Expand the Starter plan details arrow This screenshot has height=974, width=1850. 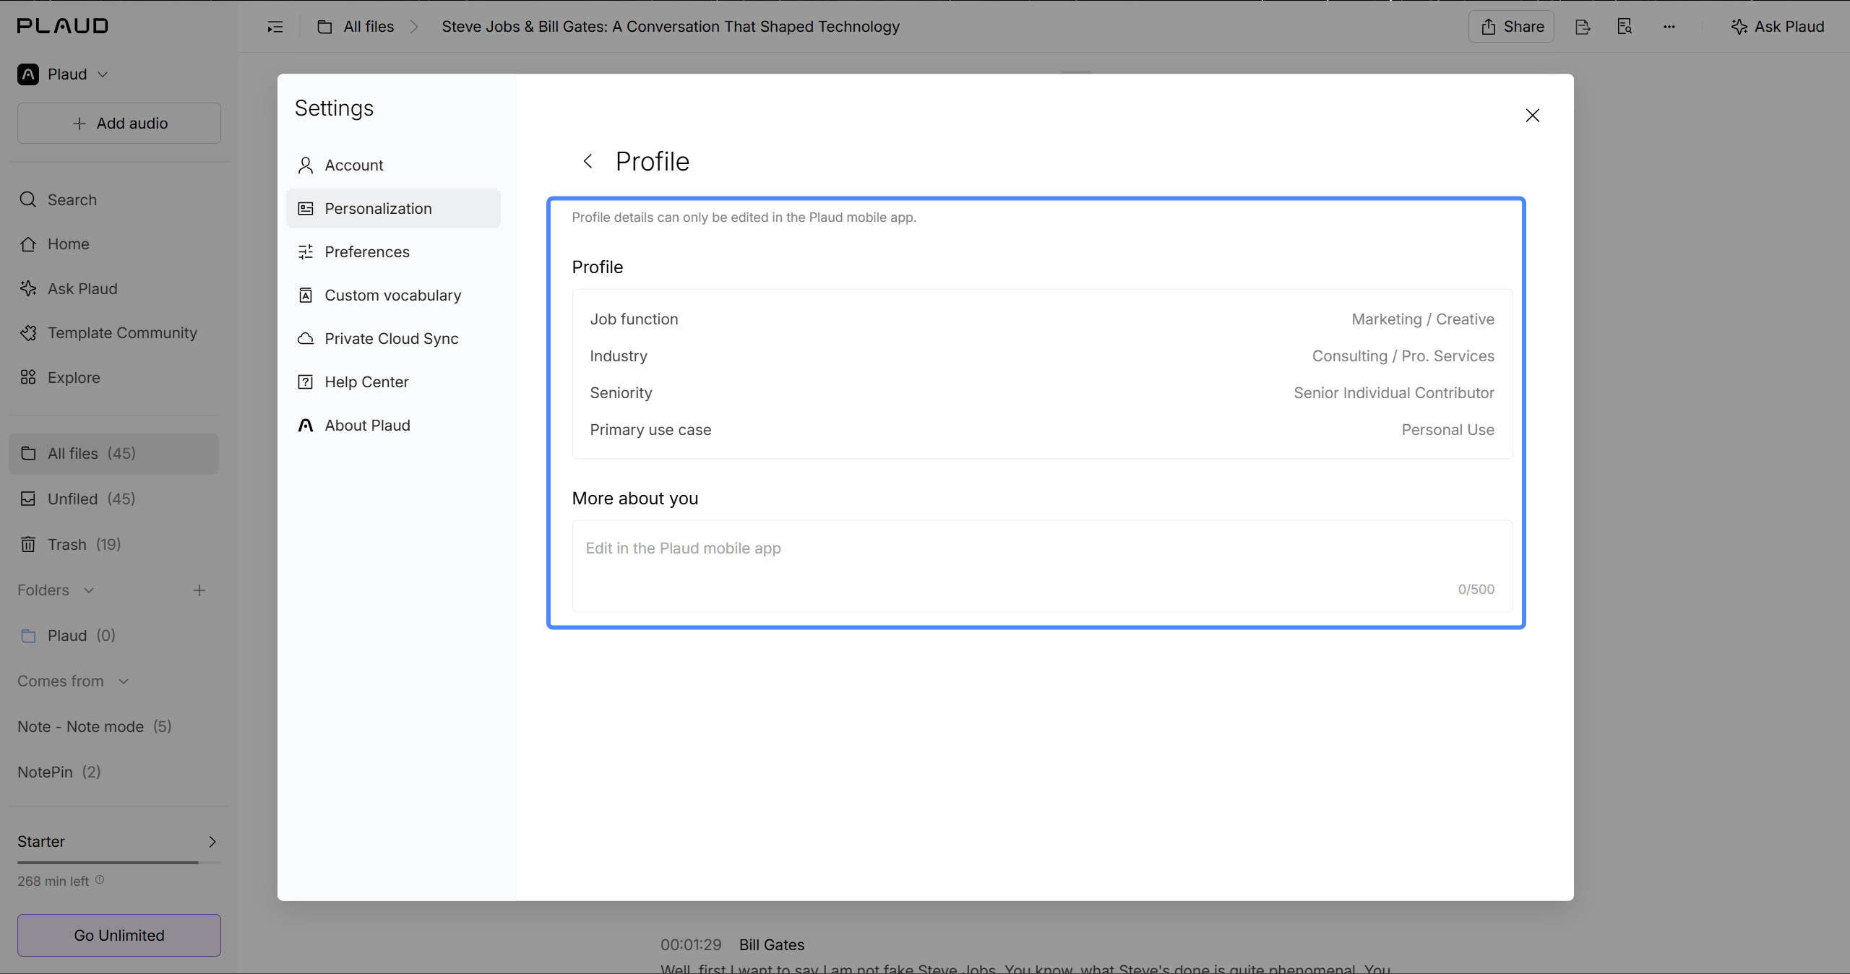(x=212, y=842)
